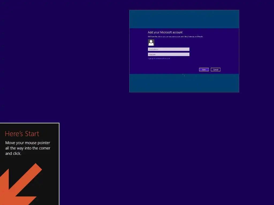Click the description line mentioning Mail, Calendar, and People
274x205 pixels.
coord(175,37)
